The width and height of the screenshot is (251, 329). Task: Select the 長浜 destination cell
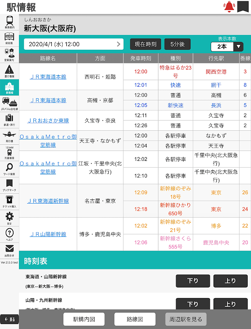(216, 105)
